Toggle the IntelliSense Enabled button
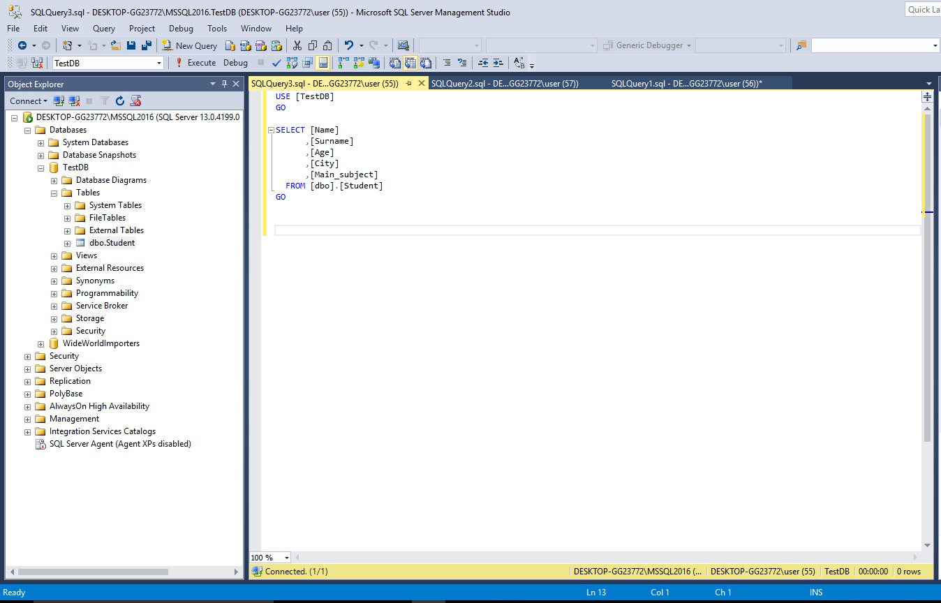Screen dimensions: 941x603 tap(323, 63)
